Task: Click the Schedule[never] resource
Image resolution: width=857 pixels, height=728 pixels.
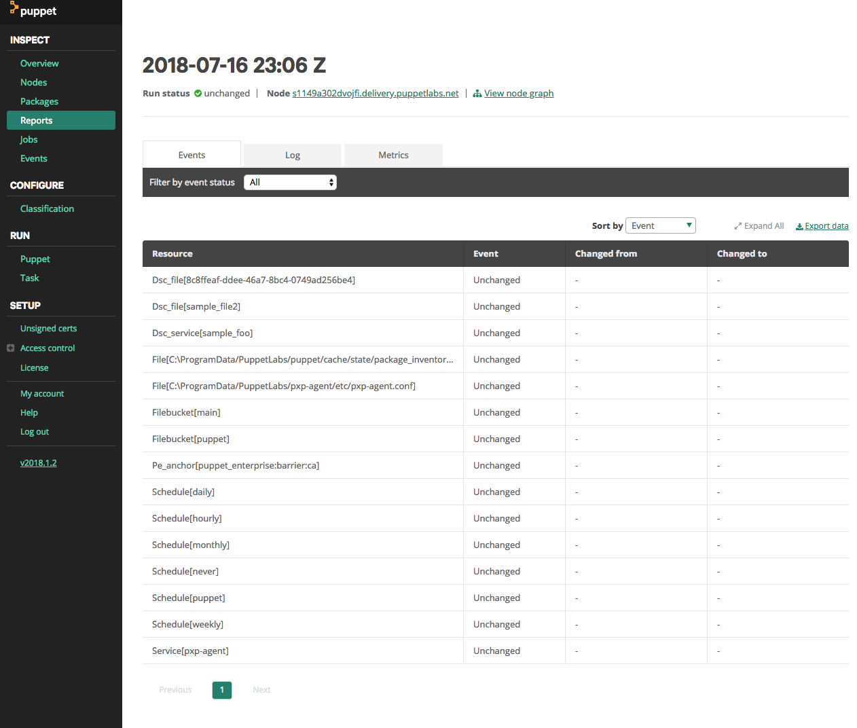Action: (x=185, y=571)
